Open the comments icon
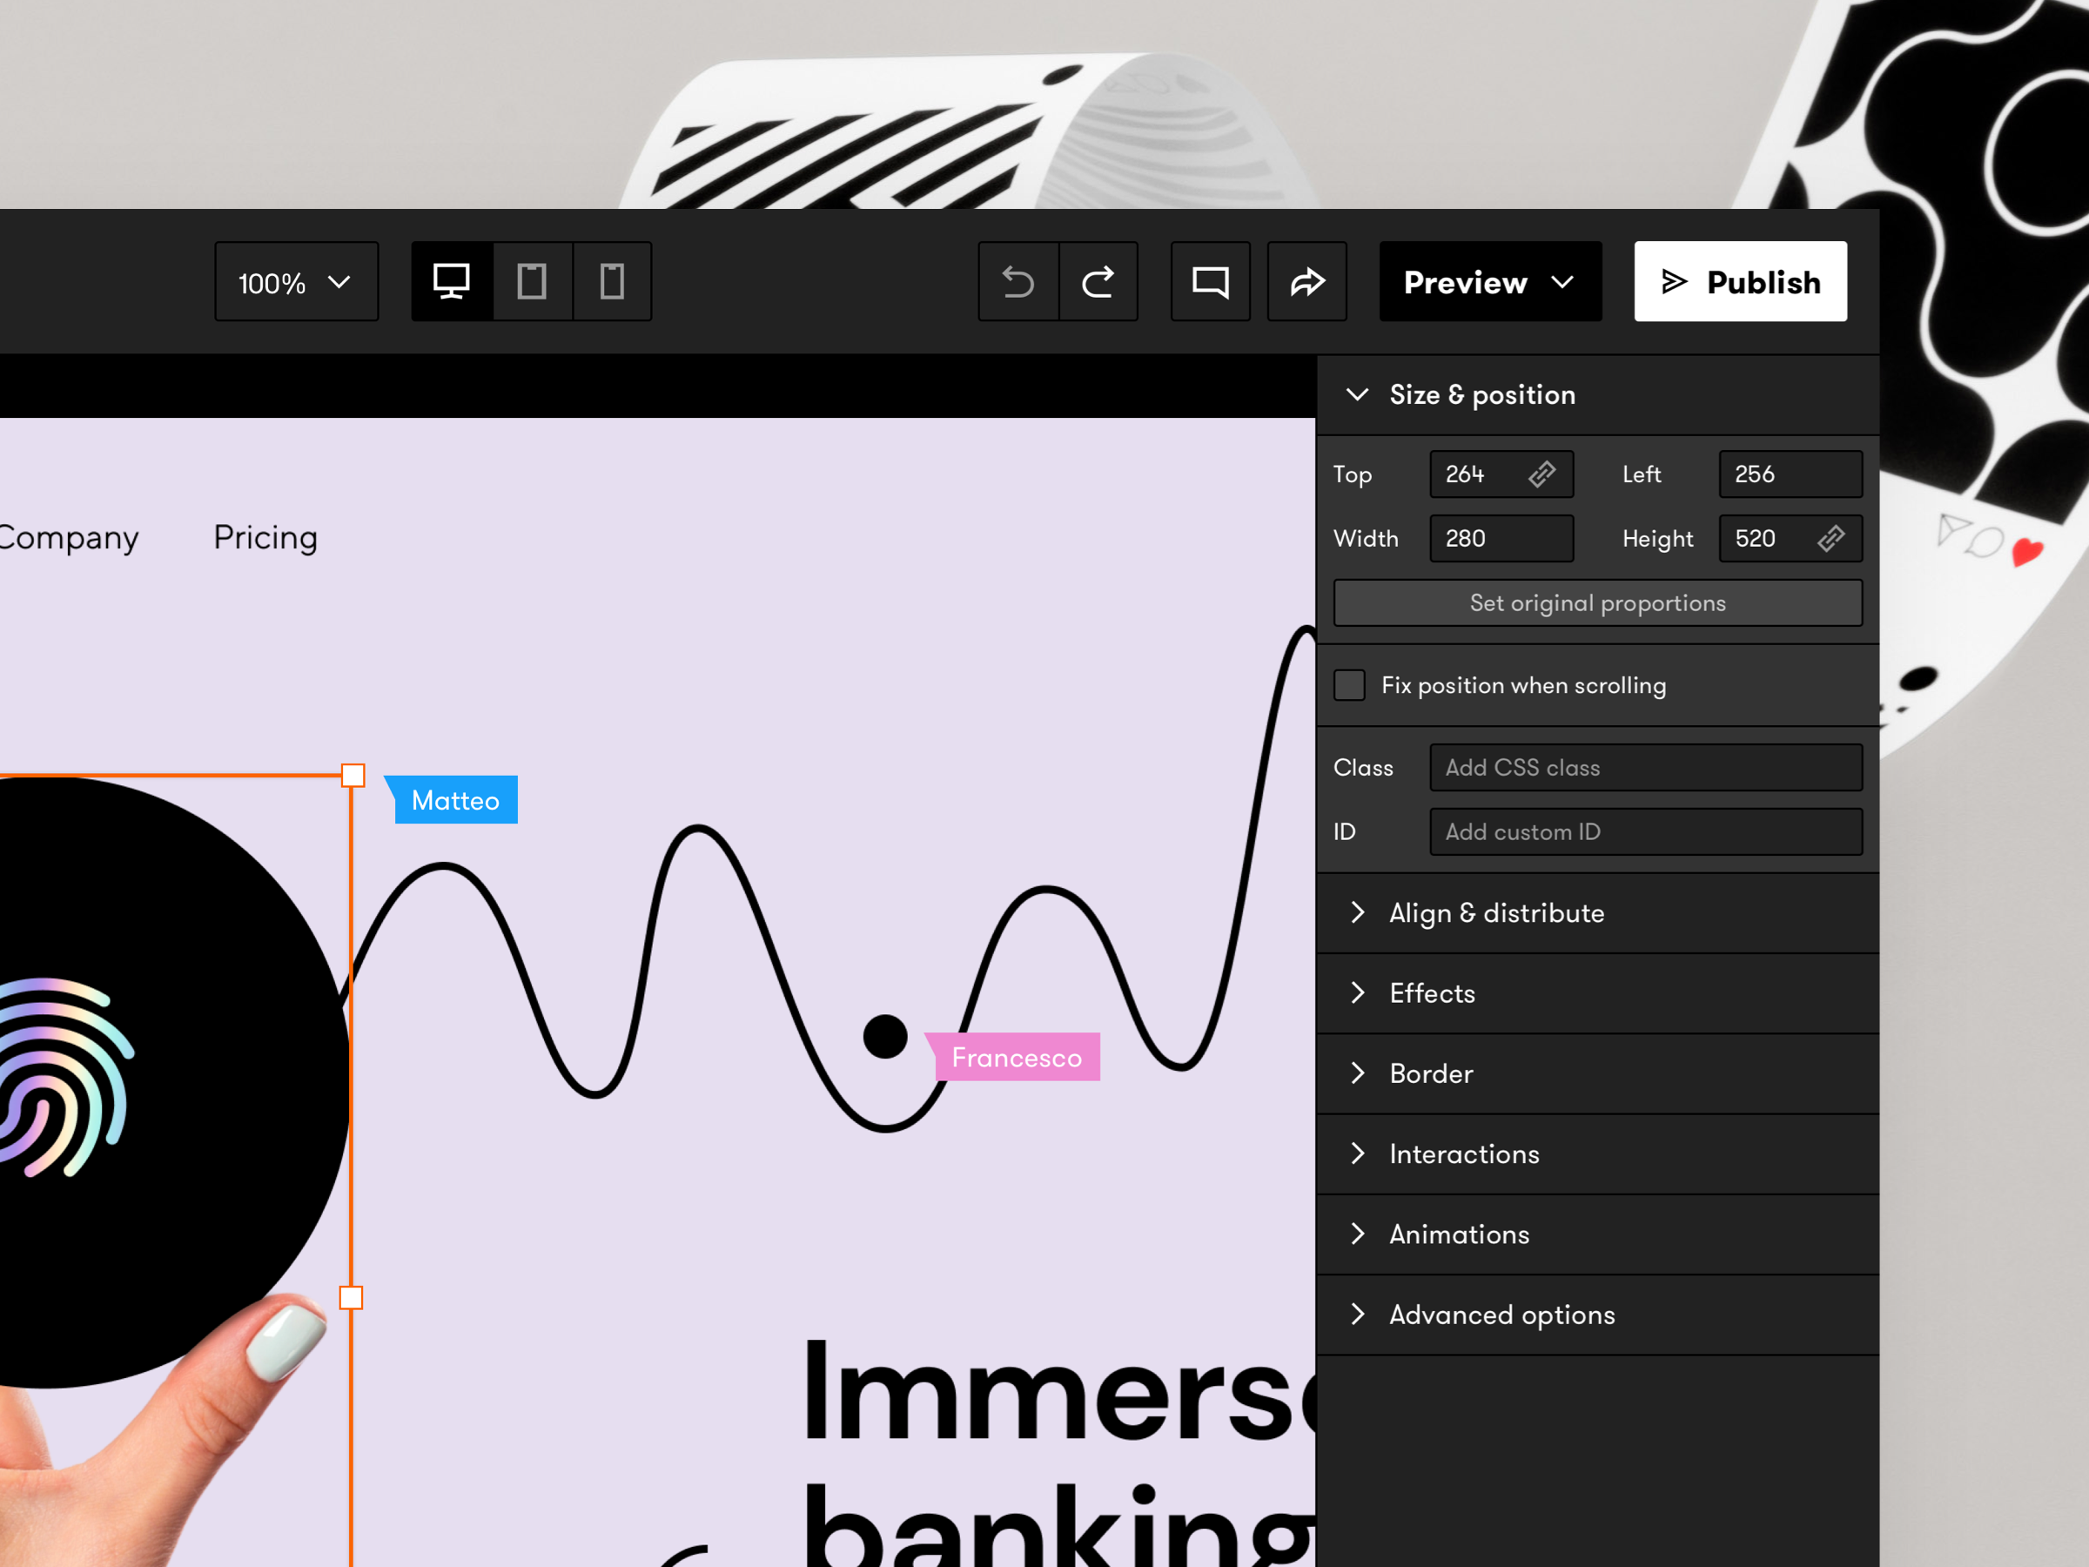Viewport: 2089px width, 1567px height. 1210,280
